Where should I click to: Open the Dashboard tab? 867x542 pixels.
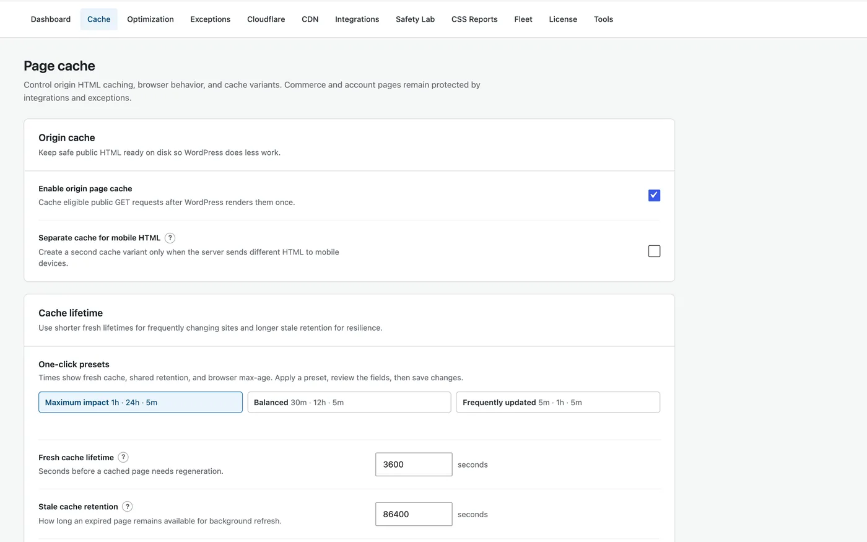[51, 19]
